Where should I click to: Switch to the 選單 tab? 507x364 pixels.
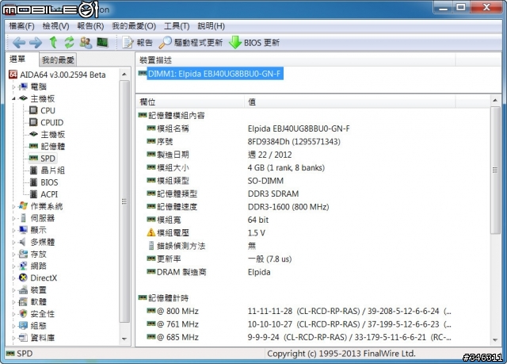click(x=21, y=59)
